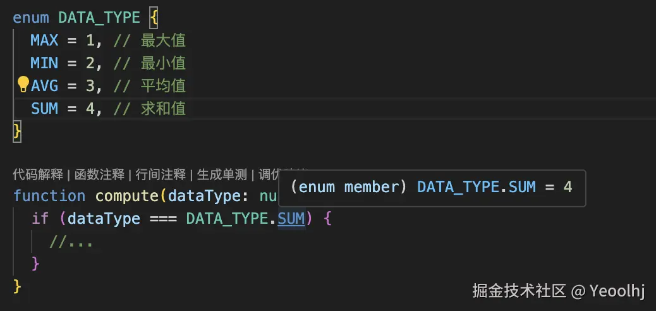Click the 求和值 comment on SUM line
The image size is (656, 311).
tap(163, 109)
